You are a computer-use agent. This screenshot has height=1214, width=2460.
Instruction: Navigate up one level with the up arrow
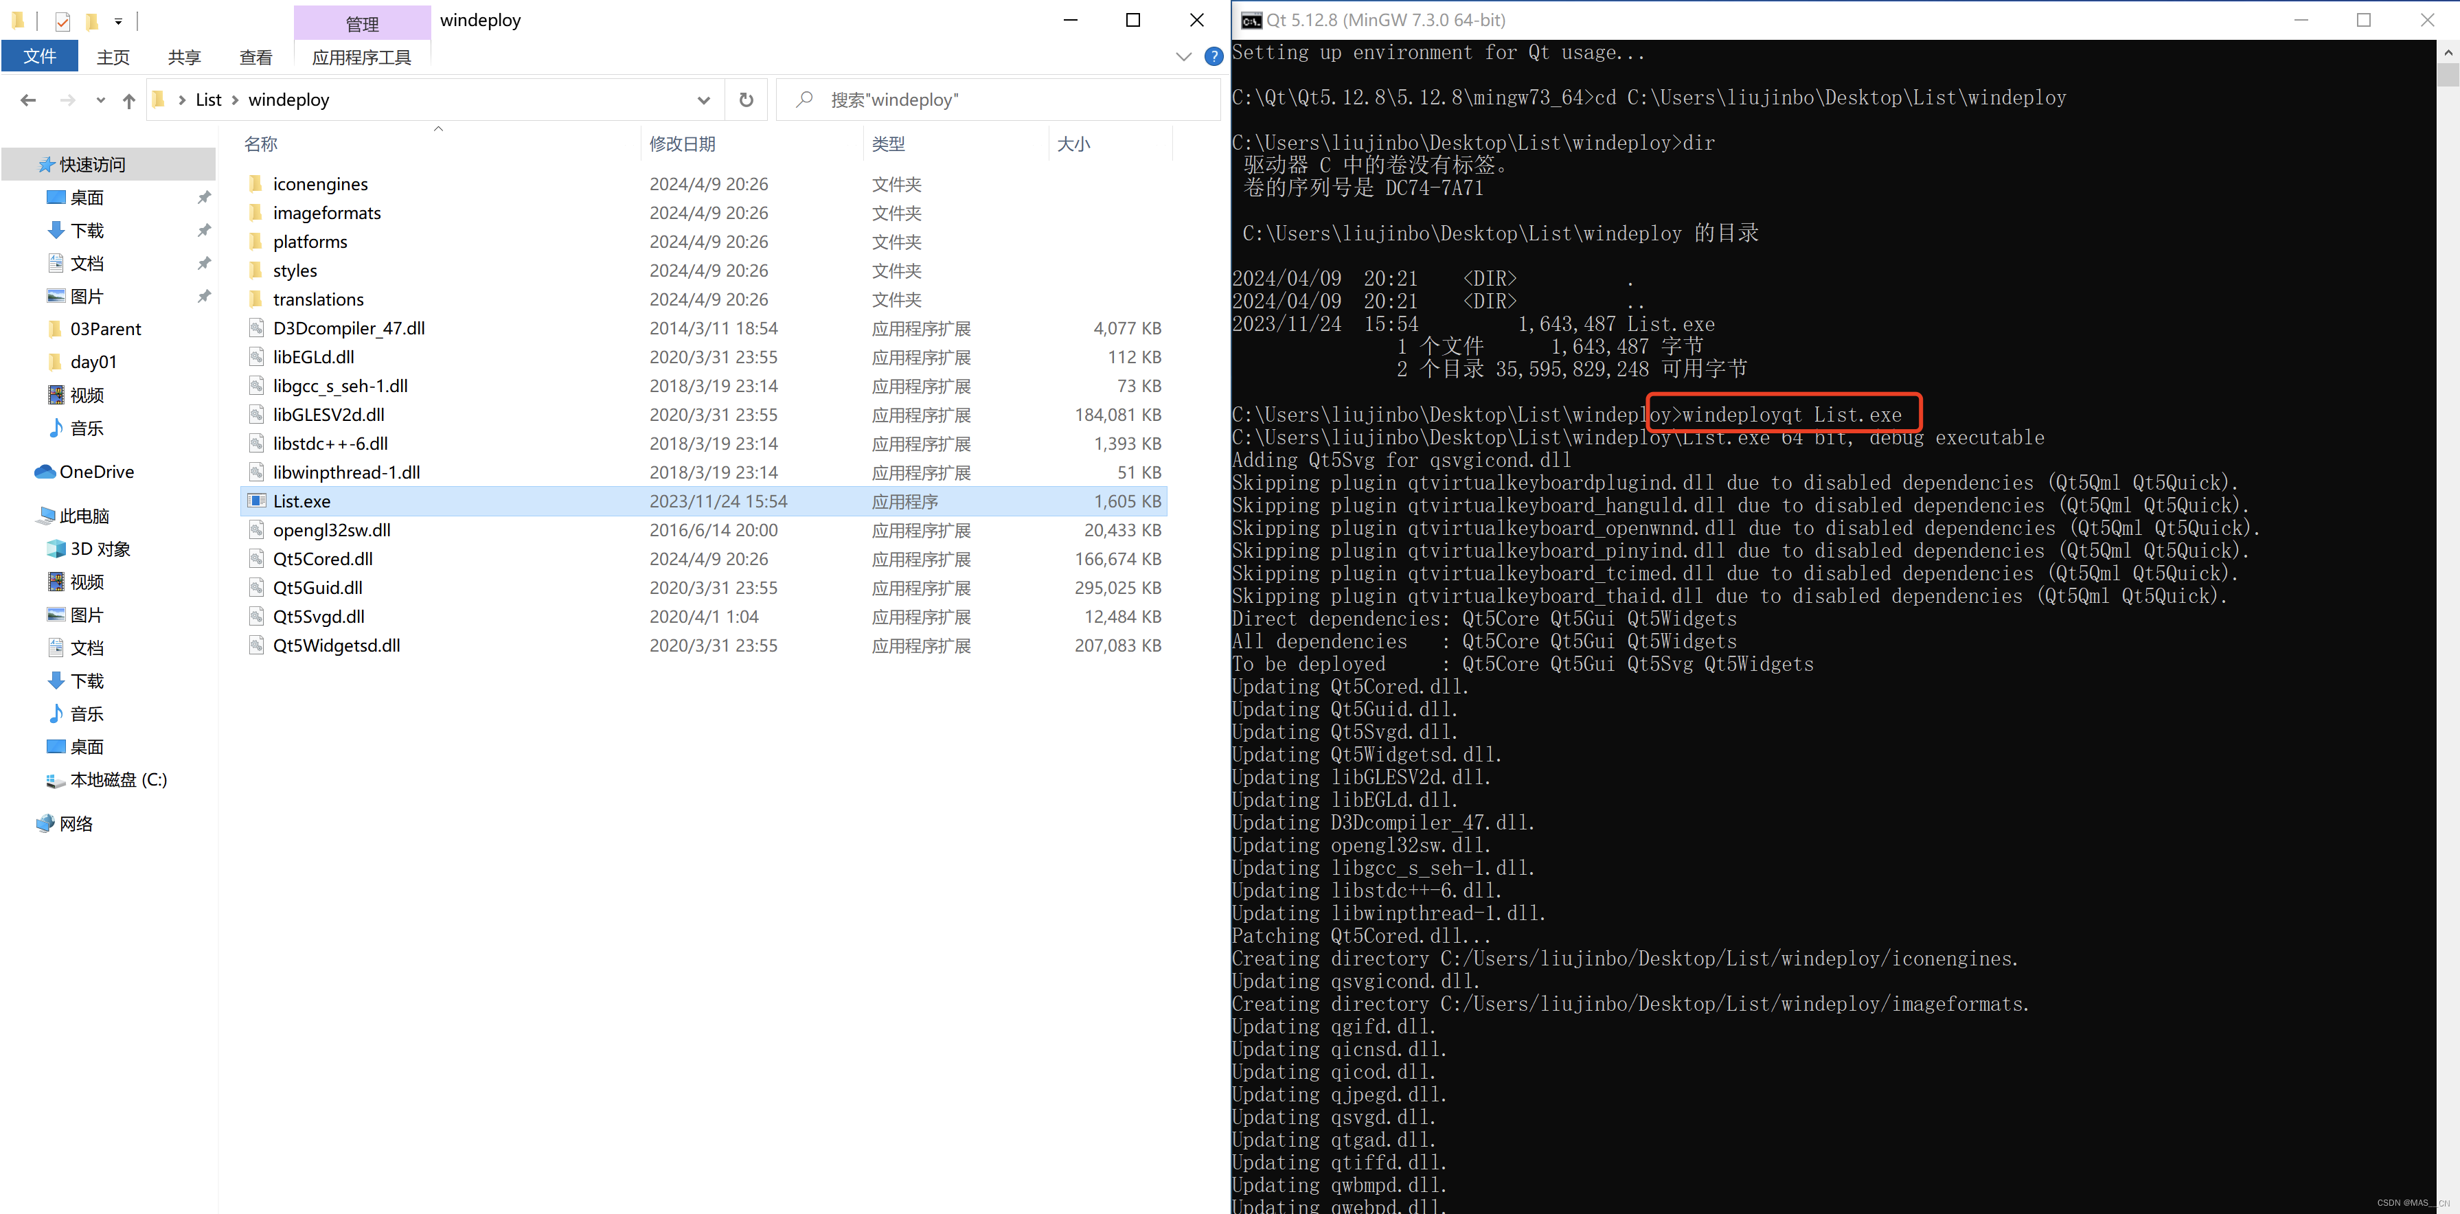pos(128,100)
